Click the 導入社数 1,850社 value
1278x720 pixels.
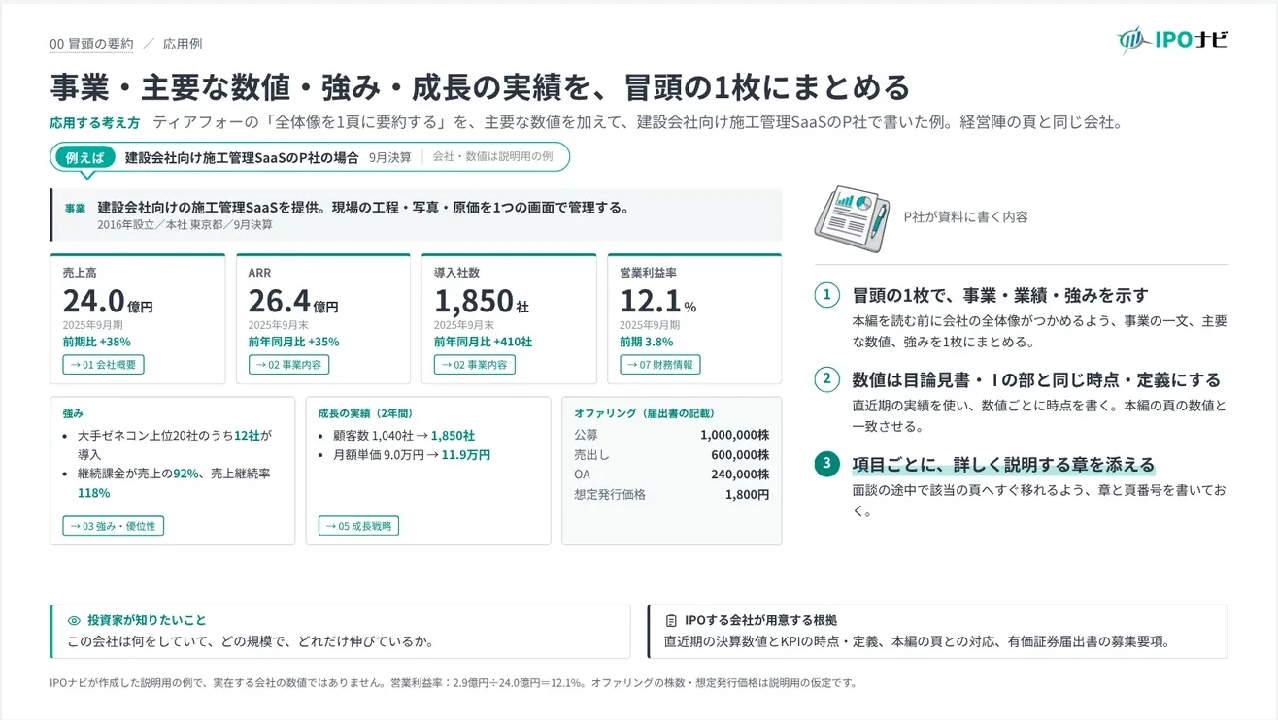[x=482, y=302]
